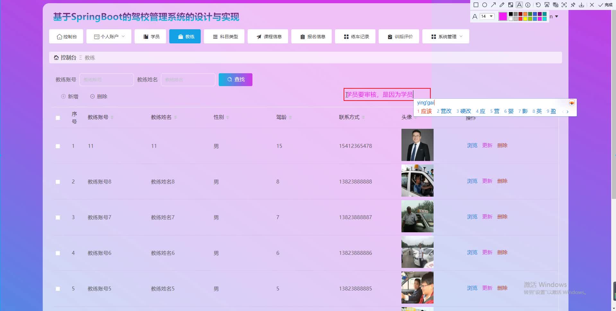Image resolution: width=616 pixels, height=311 pixels.
Task: Choose IME candidate 1 应该
Action: (425, 111)
